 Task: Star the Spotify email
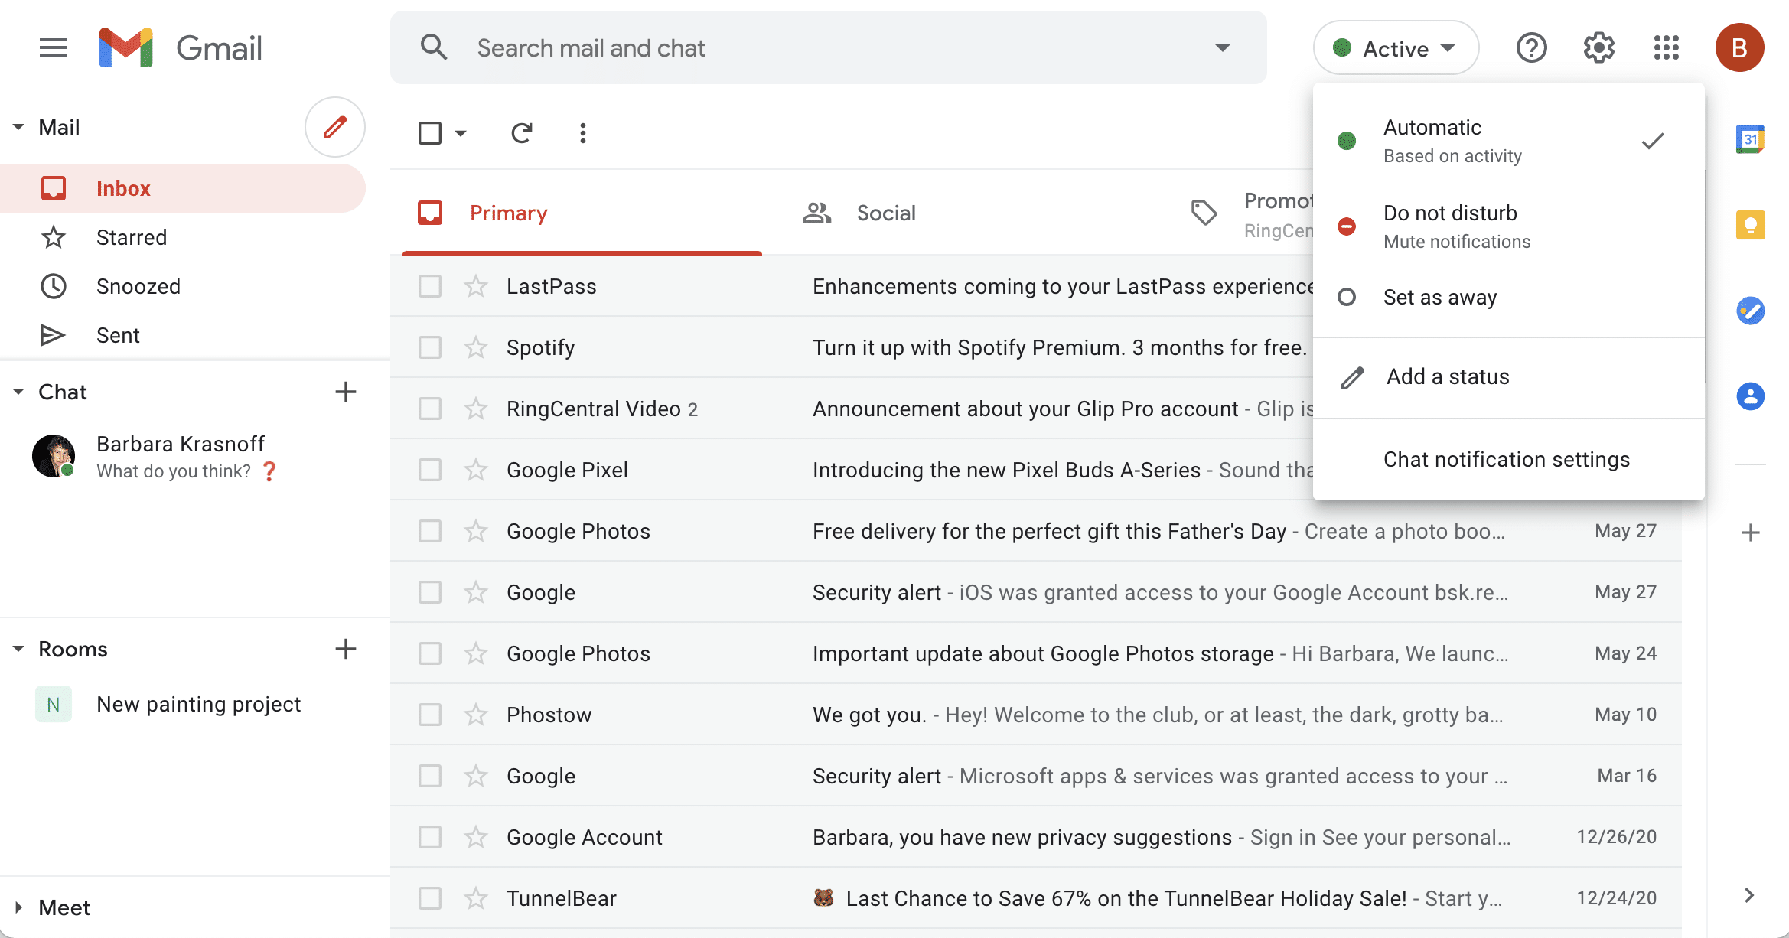(x=476, y=347)
